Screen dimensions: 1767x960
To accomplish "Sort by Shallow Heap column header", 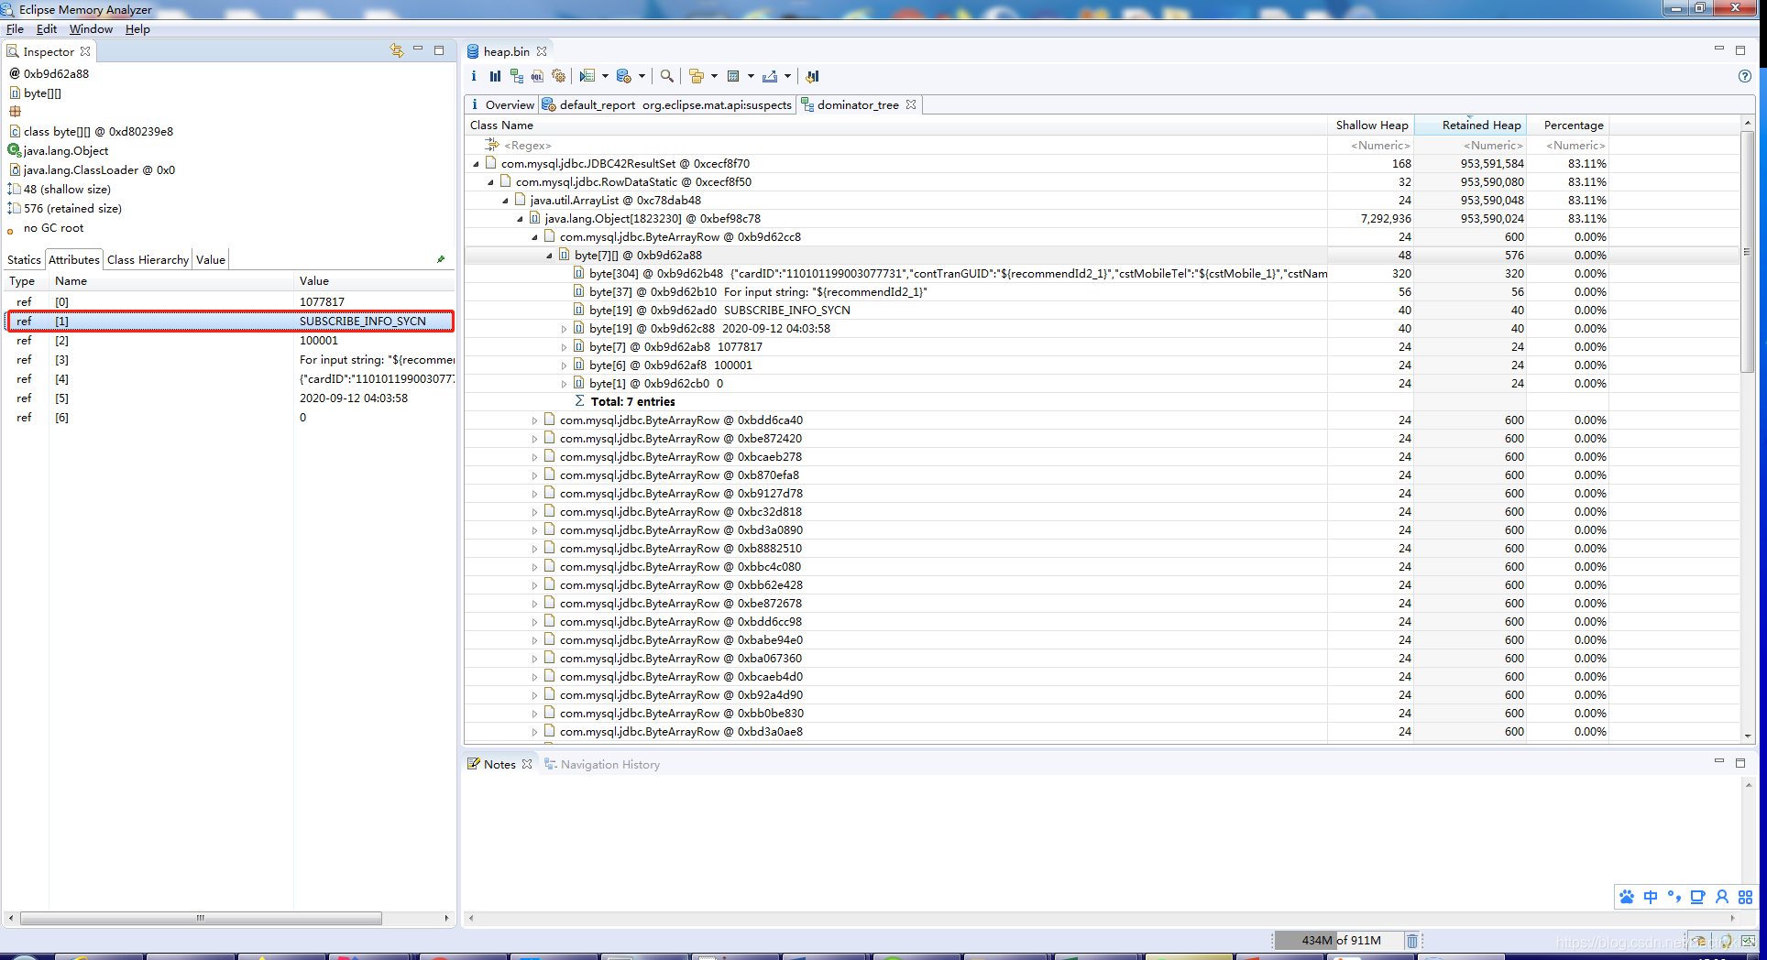I will [1371, 125].
